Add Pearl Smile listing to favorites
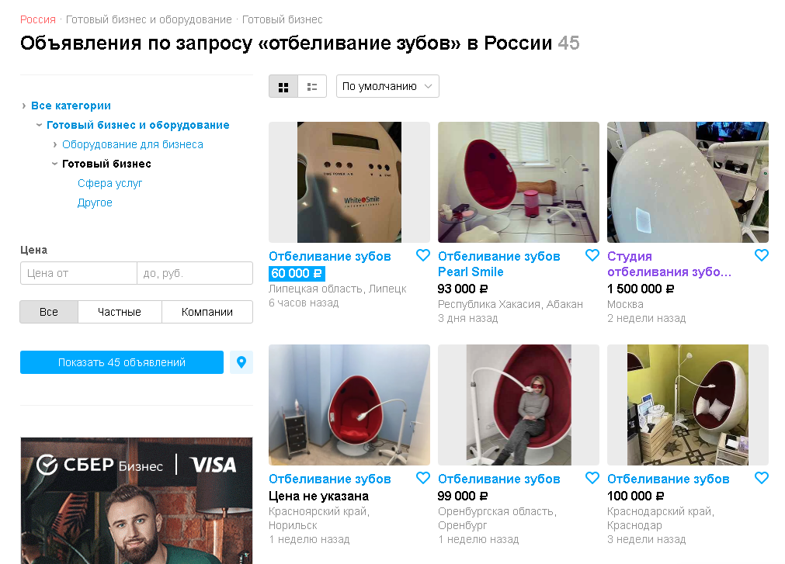 [x=592, y=255]
